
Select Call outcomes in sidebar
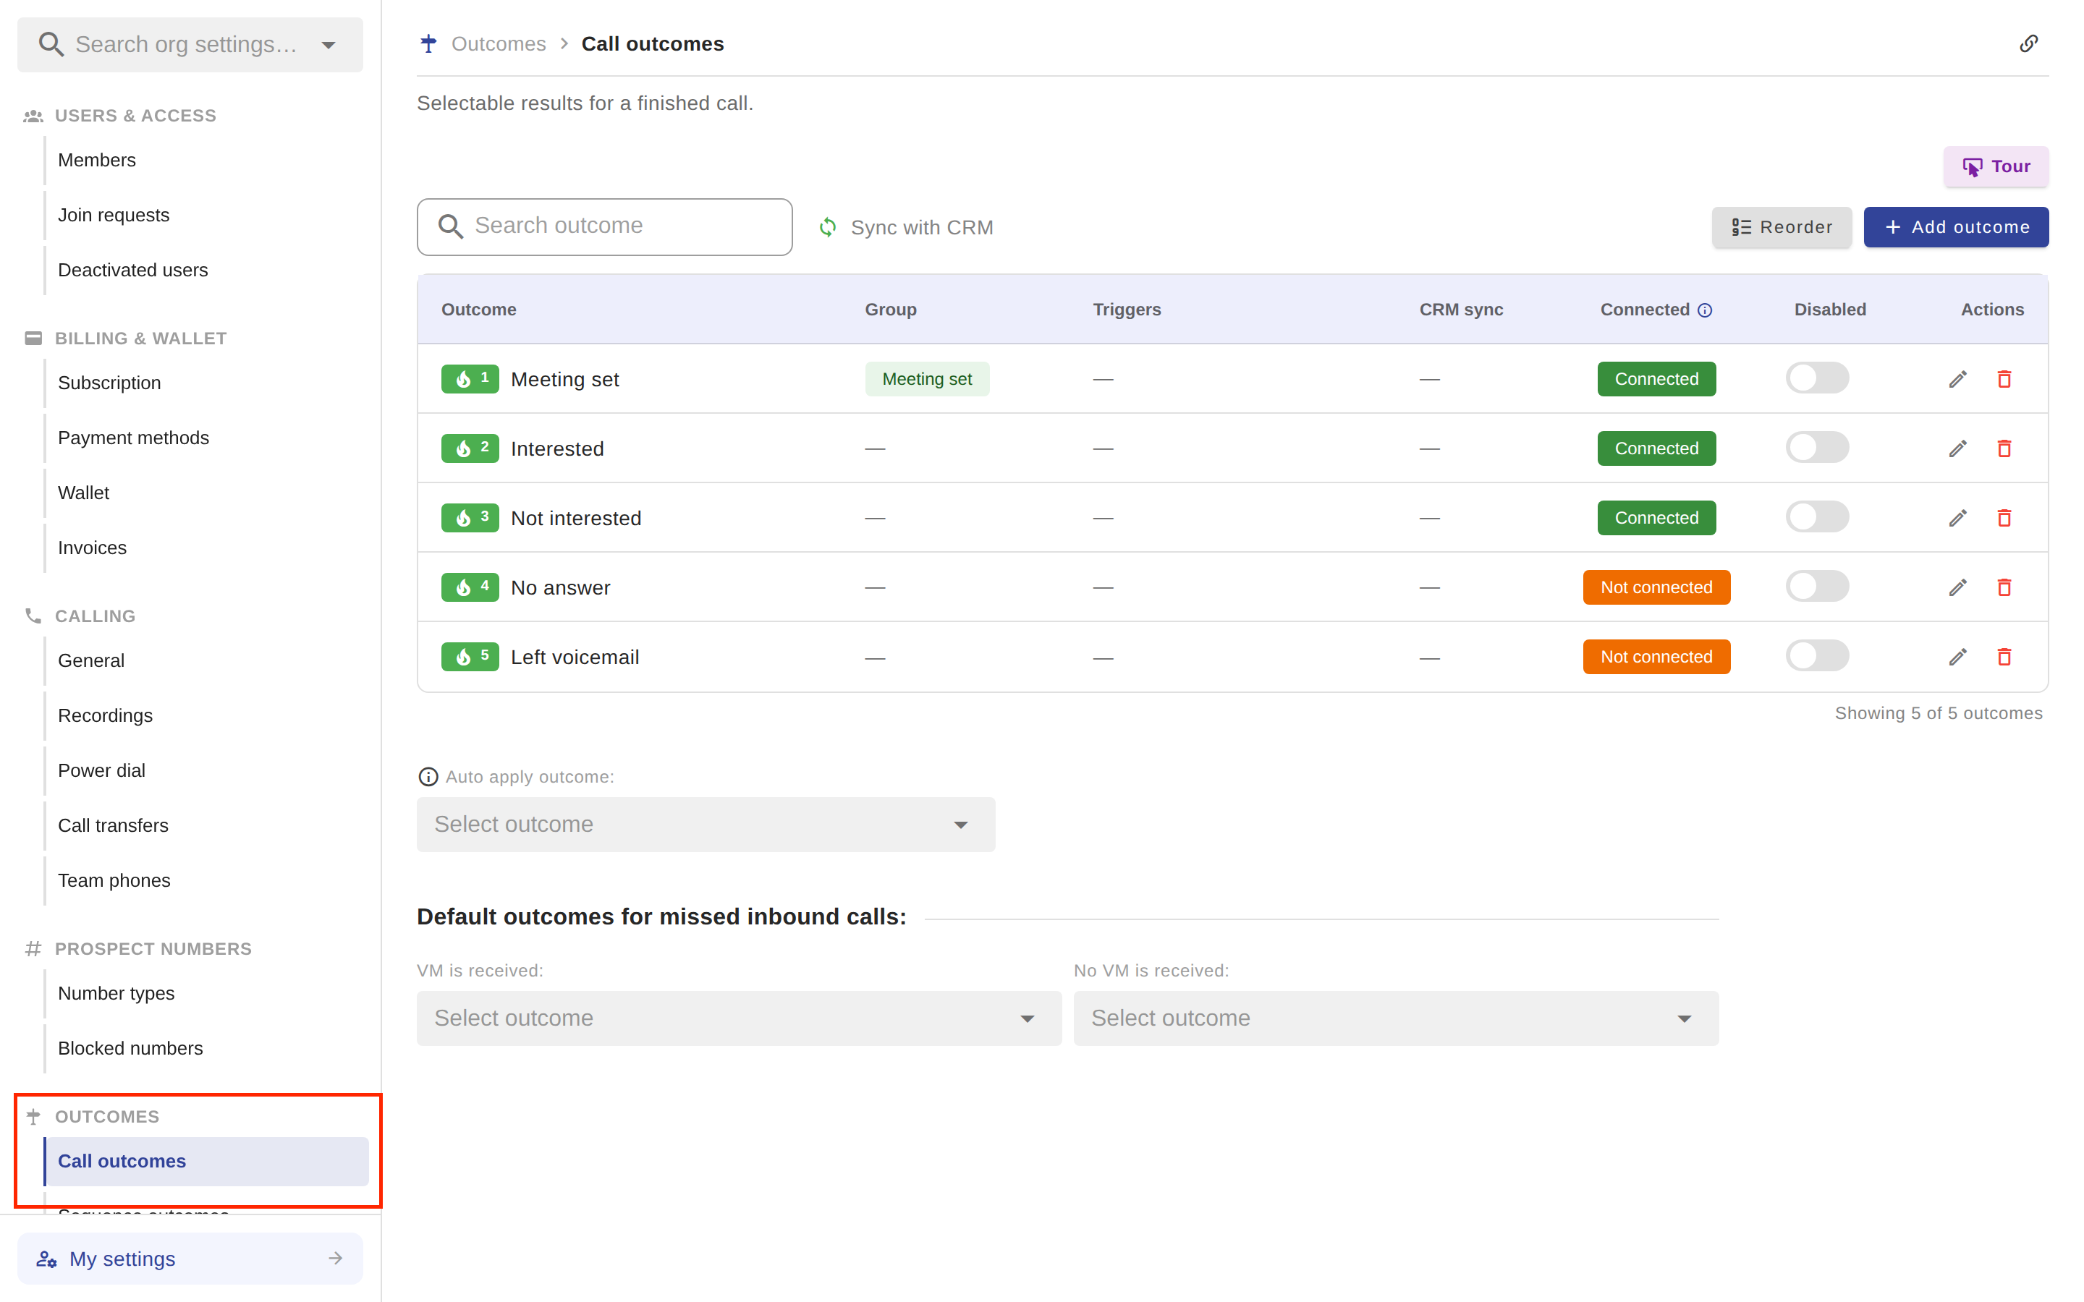click(207, 1161)
